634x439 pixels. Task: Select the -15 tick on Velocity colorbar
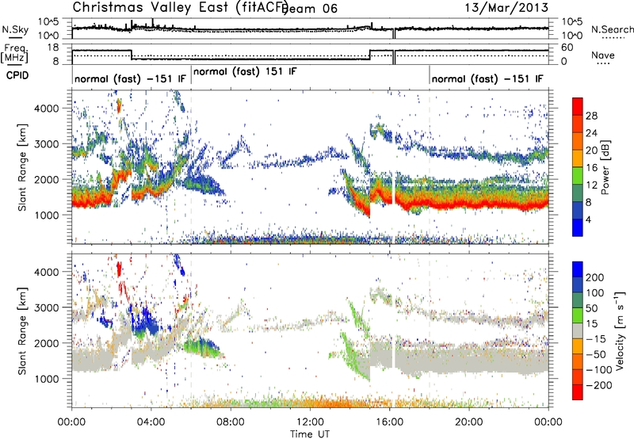coord(596,339)
